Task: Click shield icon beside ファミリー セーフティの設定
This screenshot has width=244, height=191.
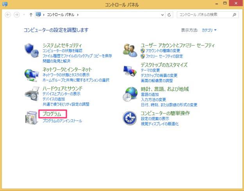Action: tap(142, 56)
